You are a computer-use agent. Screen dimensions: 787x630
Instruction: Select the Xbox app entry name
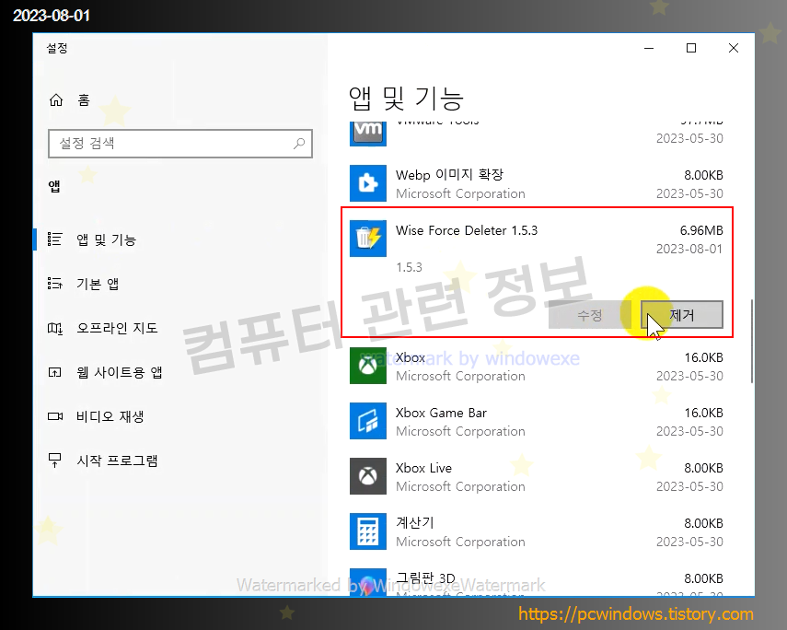click(x=410, y=357)
